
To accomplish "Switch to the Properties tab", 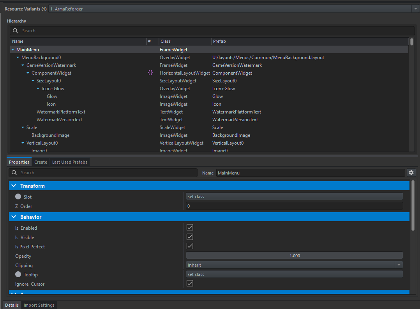I will point(19,162).
